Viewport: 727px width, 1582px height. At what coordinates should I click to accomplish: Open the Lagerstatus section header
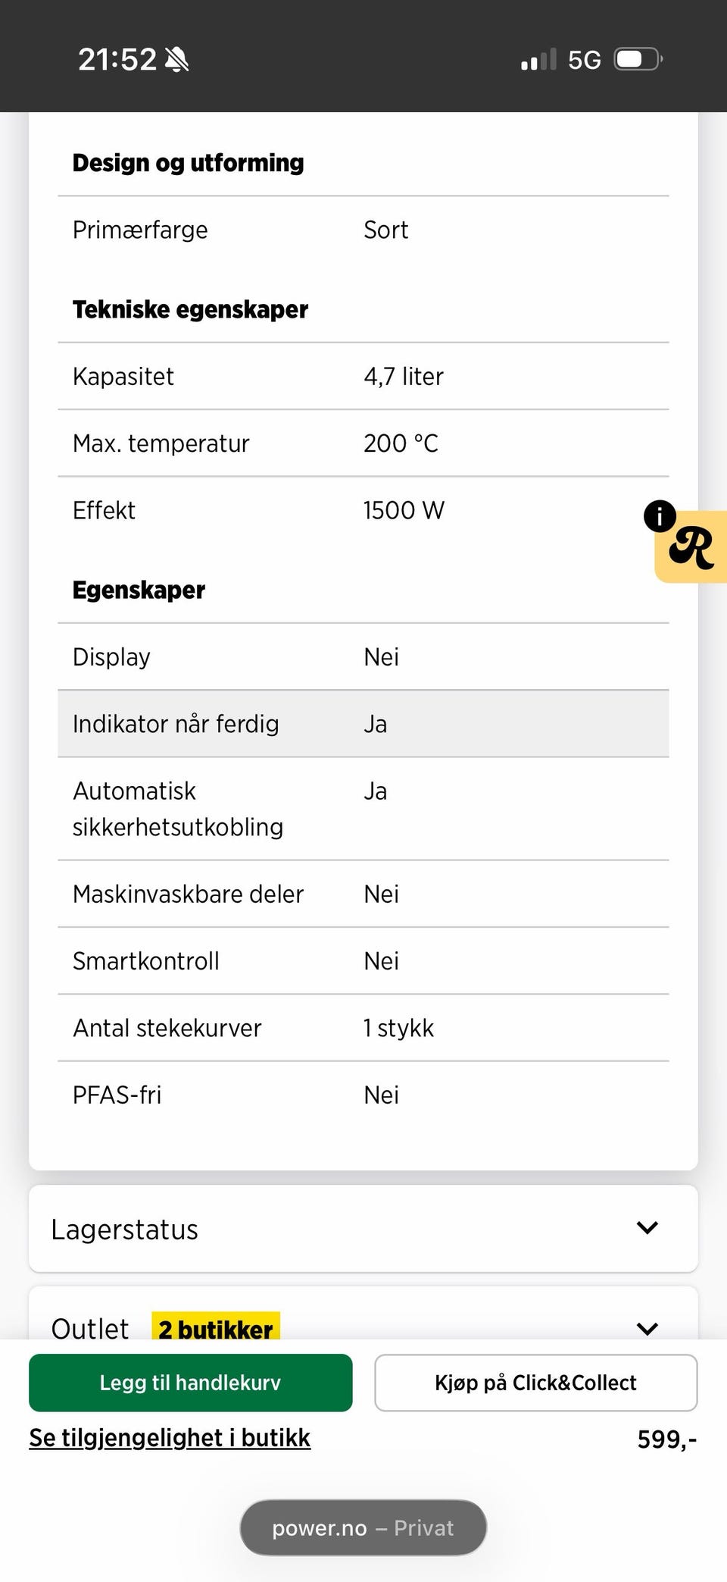tap(125, 1229)
